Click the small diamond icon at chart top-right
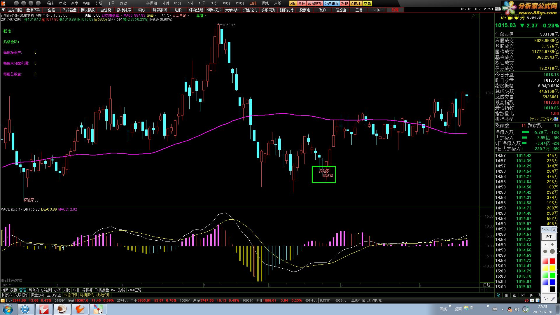Image resolution: width=560 pixels, height=315 pixels. [x=473, y=16]
